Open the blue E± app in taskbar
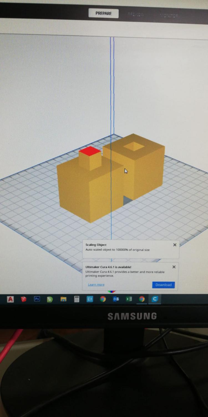The image size is (208, 417). (x=90, y=299)
